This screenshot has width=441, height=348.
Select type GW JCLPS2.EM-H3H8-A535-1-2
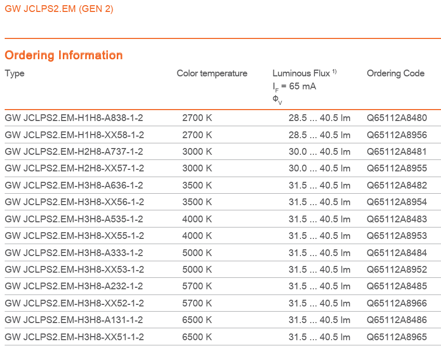pyautogui.click(x=74, y=219)
